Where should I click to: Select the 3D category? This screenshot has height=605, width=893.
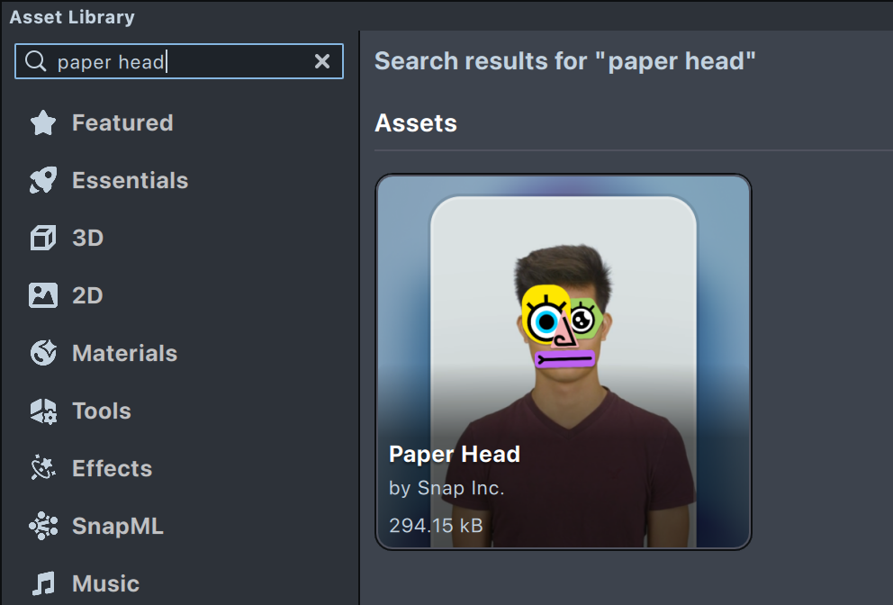[87, 238]
